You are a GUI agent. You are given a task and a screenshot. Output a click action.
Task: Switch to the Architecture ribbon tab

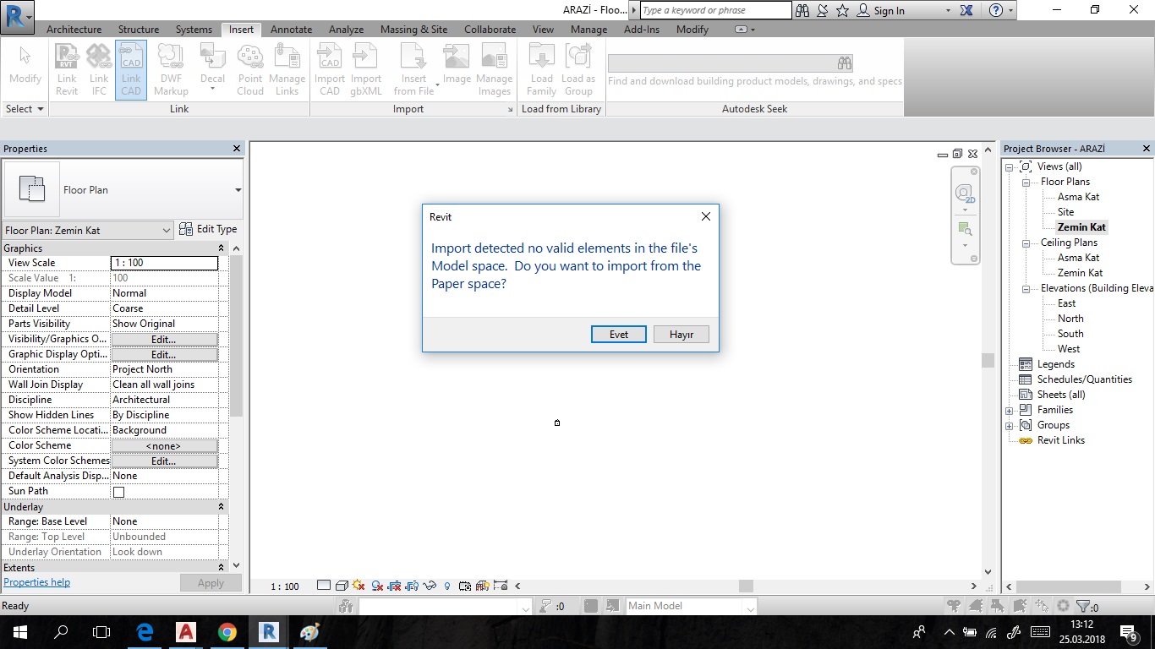[x=74, y=29]
